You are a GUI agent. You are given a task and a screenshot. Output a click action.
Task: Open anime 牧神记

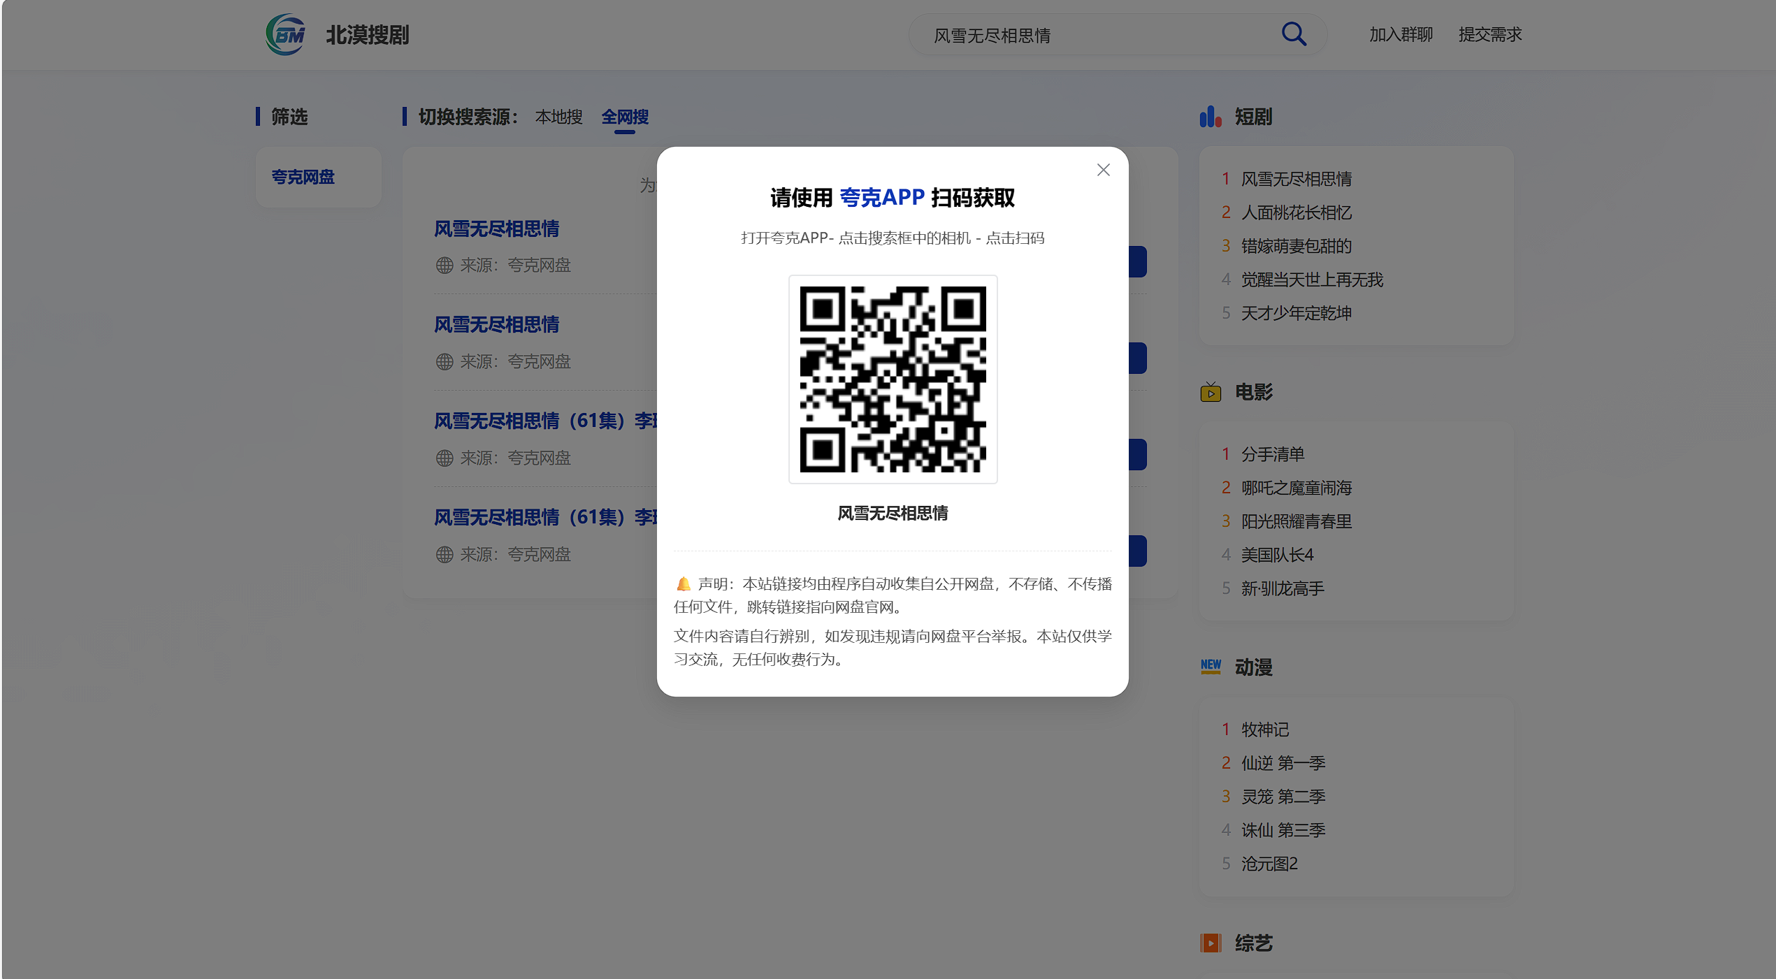point(1265,730)
